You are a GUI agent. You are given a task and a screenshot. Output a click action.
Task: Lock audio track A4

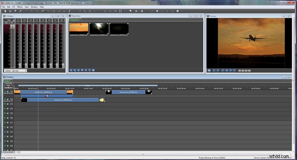click(x=8, y=136)
